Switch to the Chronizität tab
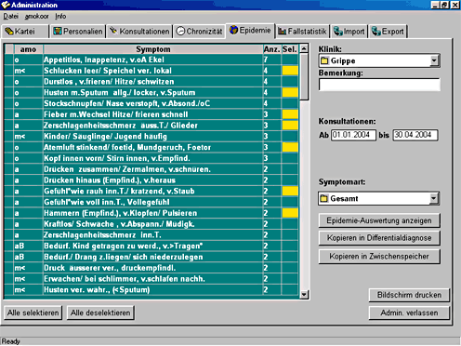Image resolution: width=461 pixels, height=346 pixels. pyautogui.click(x=199, y=32)
